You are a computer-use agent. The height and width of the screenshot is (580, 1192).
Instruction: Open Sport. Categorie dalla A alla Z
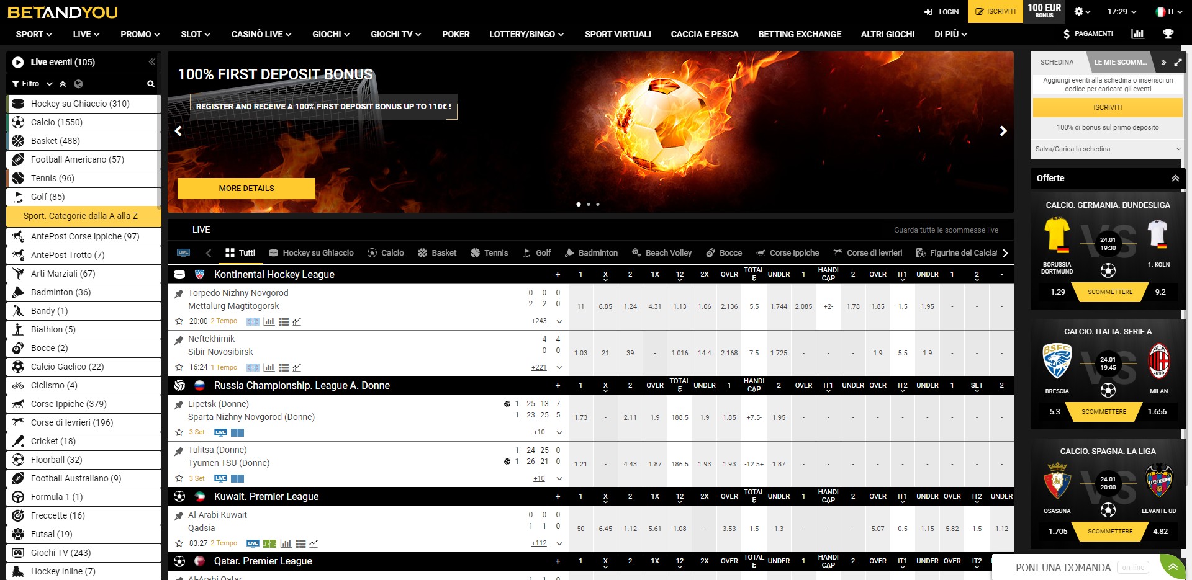pos(84,216)
